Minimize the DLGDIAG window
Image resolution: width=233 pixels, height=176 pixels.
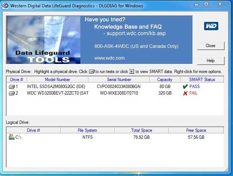pos(196,4)
